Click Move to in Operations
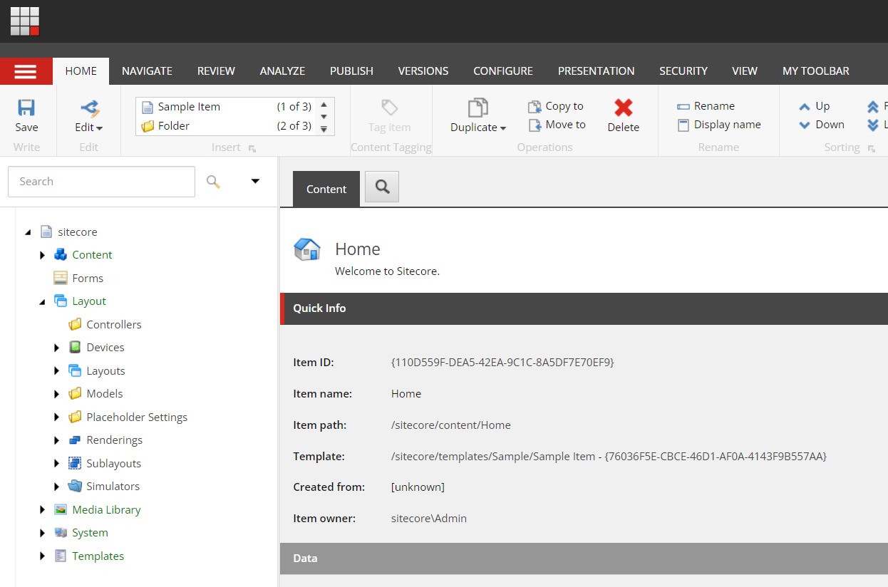The image size is (888, 587). 557,125
